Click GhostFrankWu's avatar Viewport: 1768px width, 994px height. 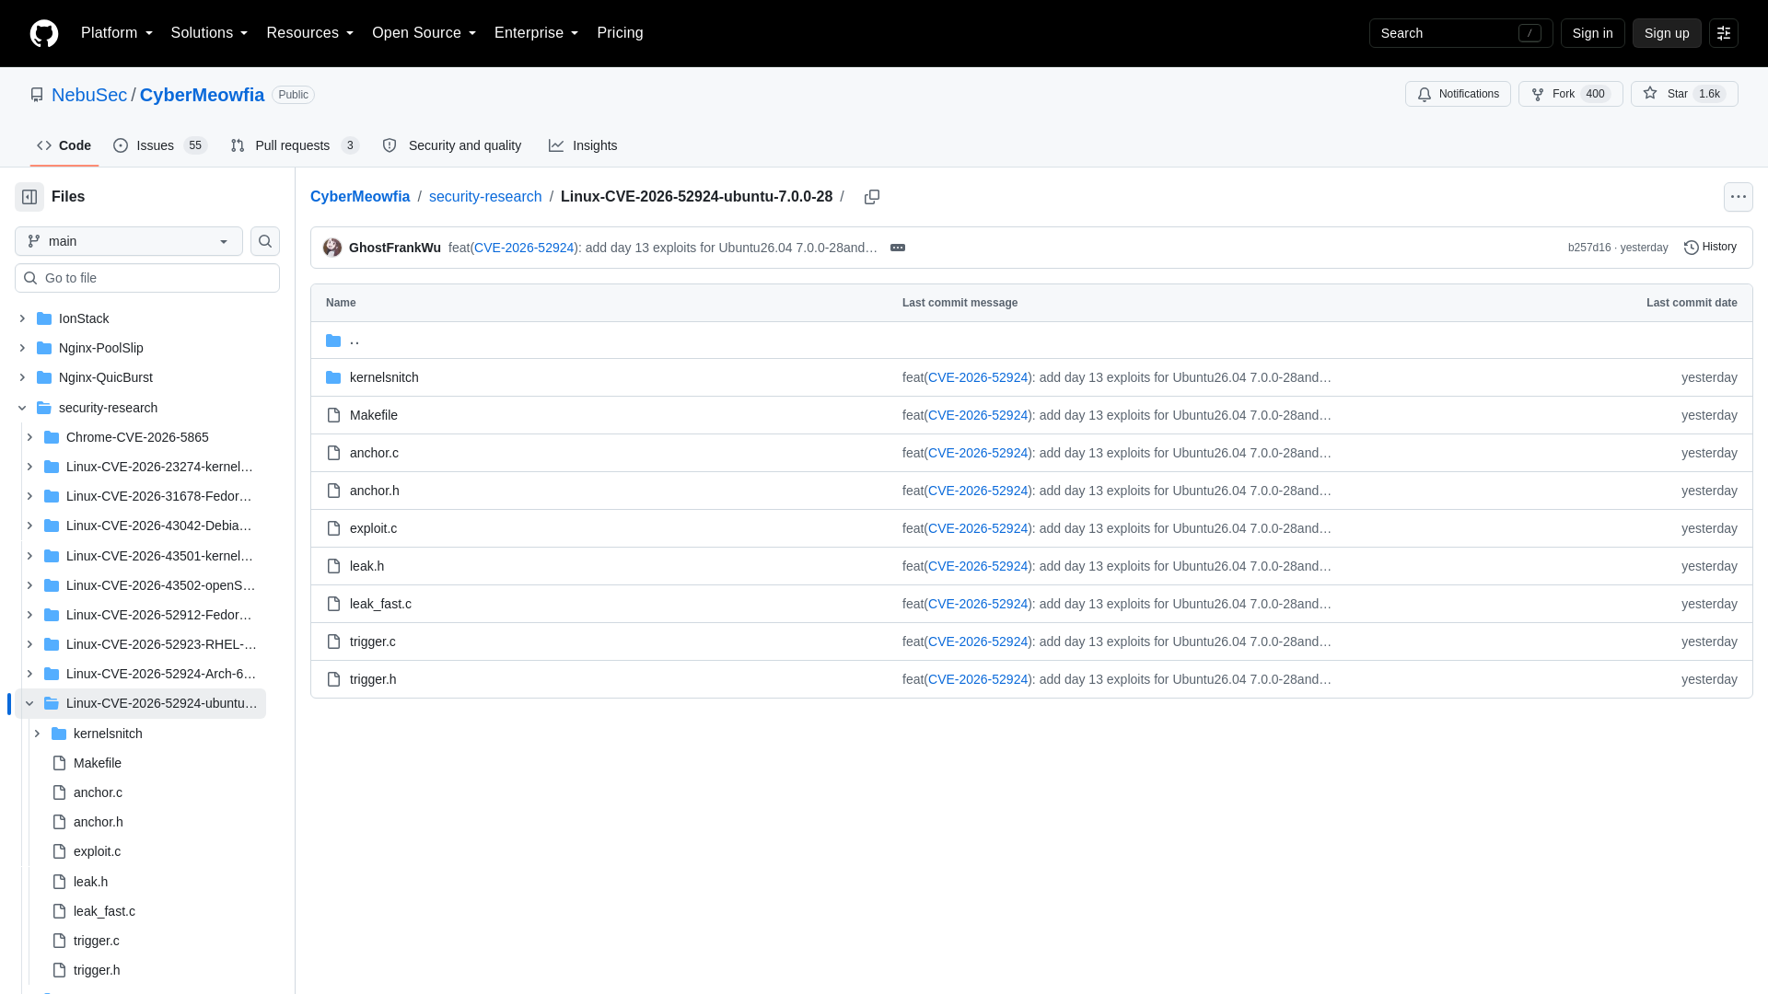click(x=332, y=248)
